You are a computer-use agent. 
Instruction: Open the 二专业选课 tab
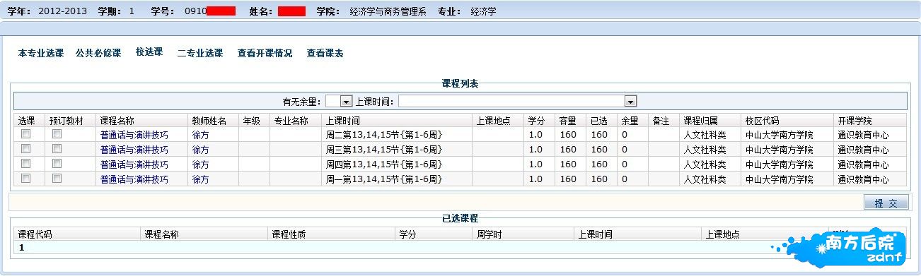(x=200, y=53)
